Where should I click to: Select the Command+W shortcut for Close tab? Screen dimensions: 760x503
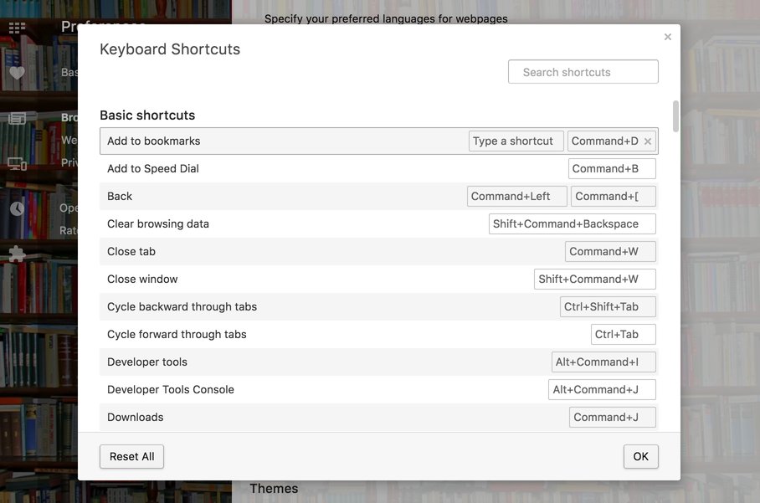point(610,250)
